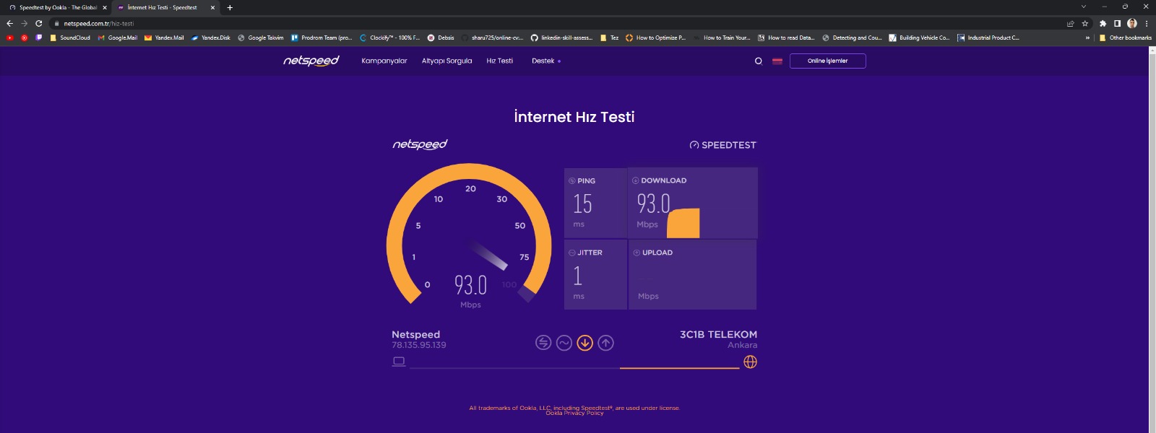Screen dimensions: 1156x433
Task: Click the globe server icon
Action: pos(751,362)
